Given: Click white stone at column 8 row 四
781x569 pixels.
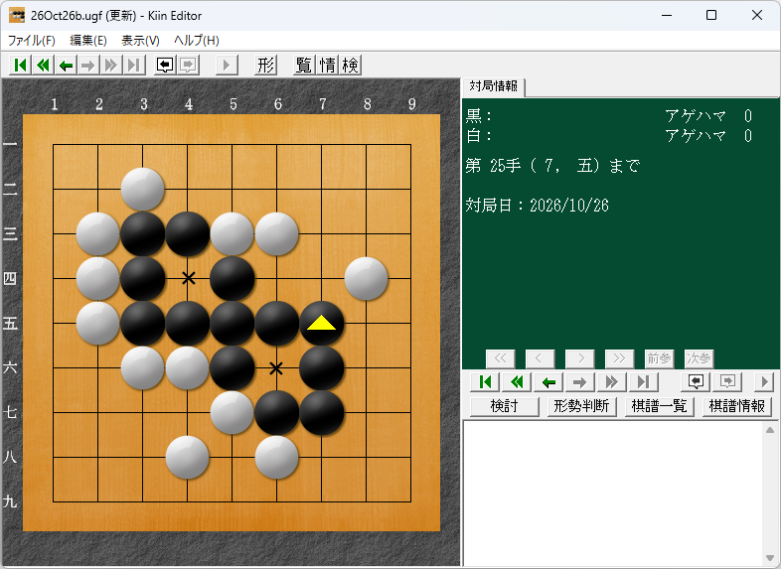Looking at the screenshot, I should coord(366,278).
